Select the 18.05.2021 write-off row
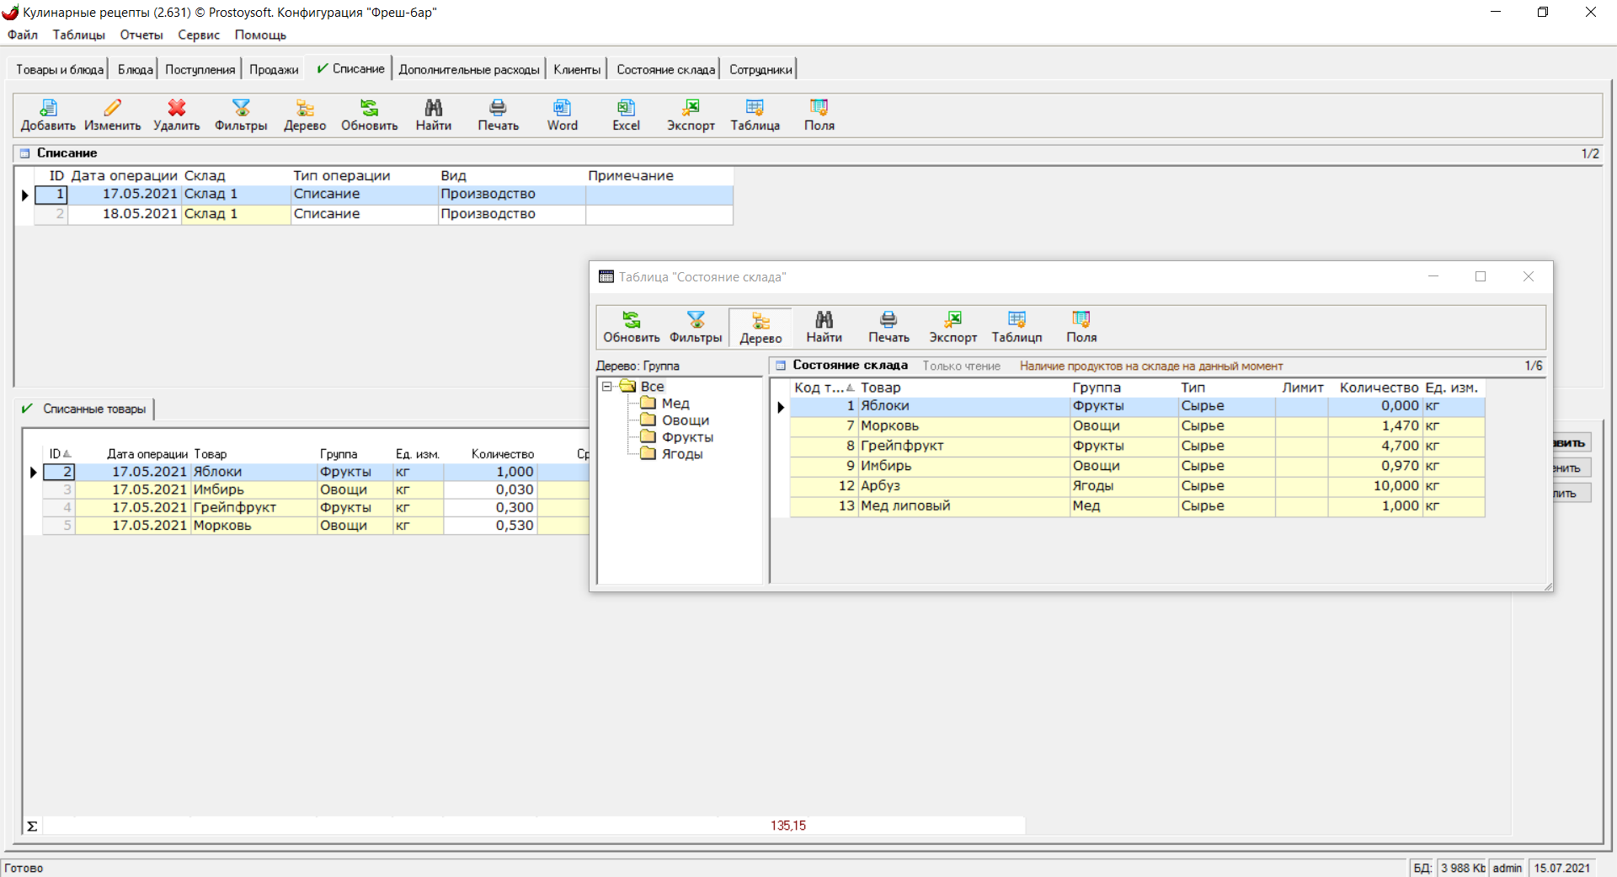Image resolution: width=1617 pixels, height=877 pixels. (140, 214)
